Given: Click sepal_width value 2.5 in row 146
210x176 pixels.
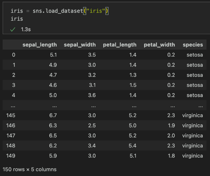Looking at the screenshot, I should 92,126.
